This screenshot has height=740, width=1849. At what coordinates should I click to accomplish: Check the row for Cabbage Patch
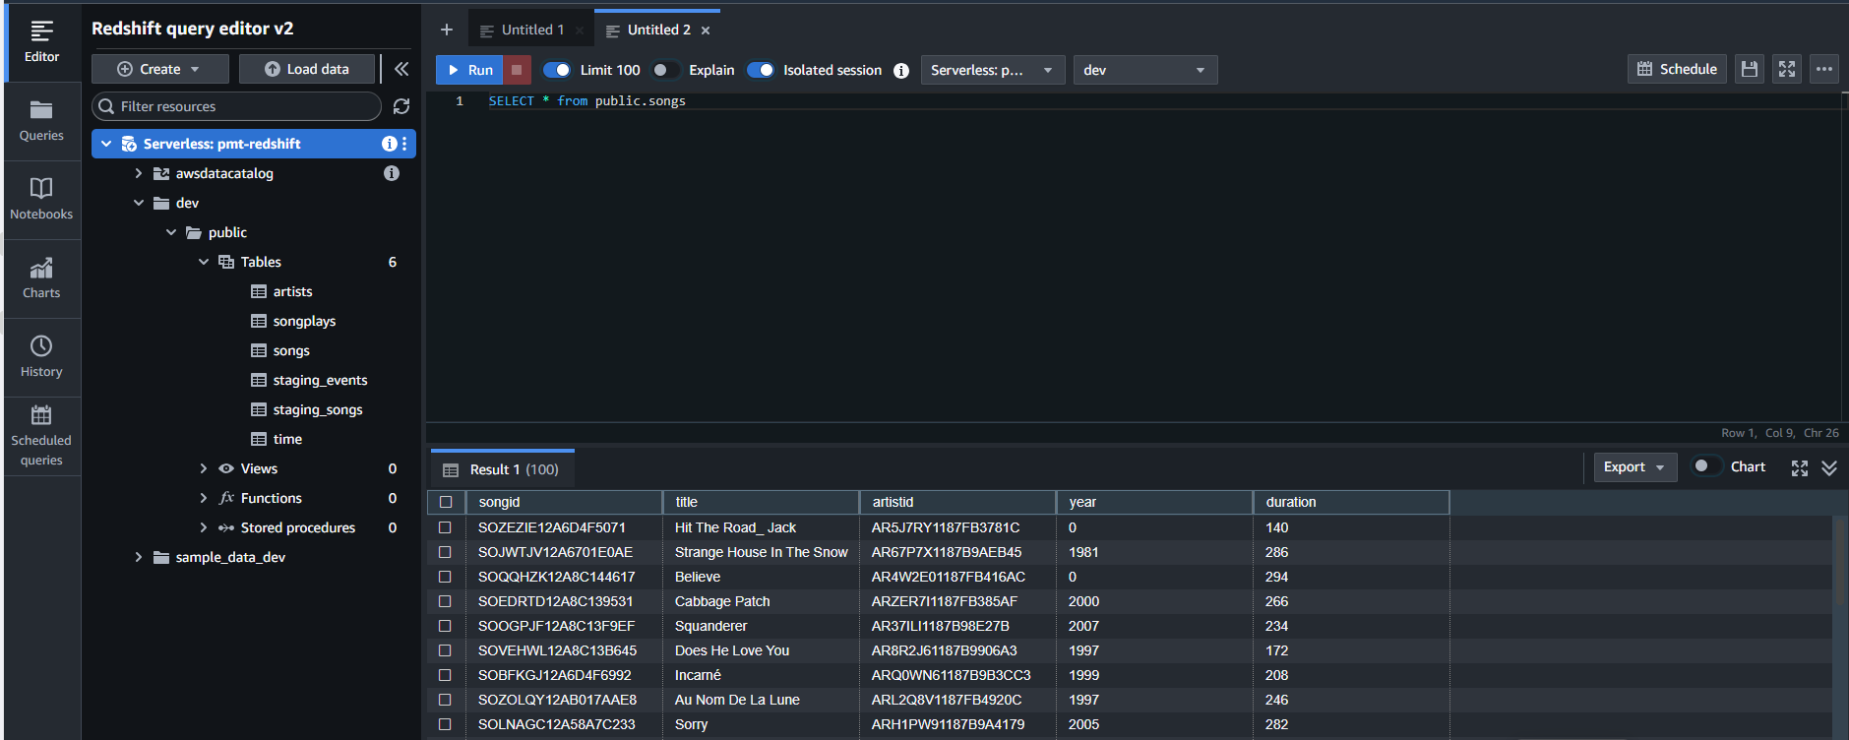click(x=445, y=601)
